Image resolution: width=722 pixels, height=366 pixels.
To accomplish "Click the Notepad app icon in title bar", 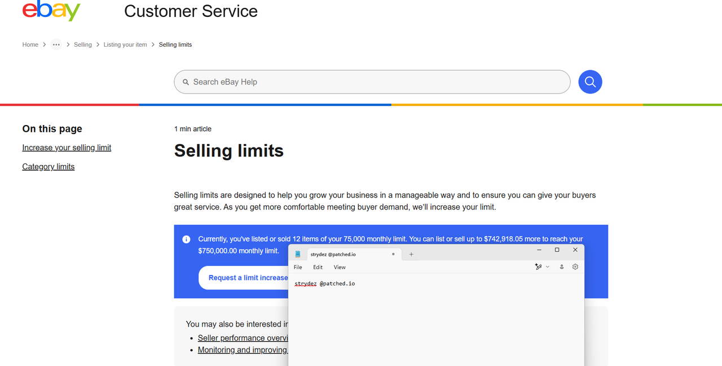I will [298, 255].
